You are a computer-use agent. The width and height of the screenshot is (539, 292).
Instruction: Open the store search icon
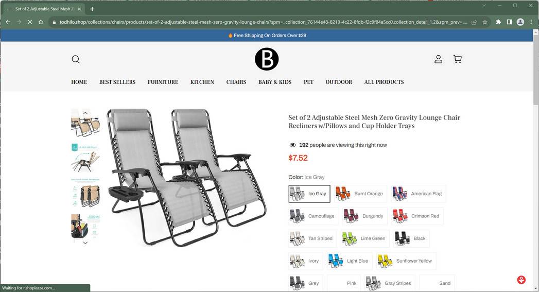(x=76, y=59)
